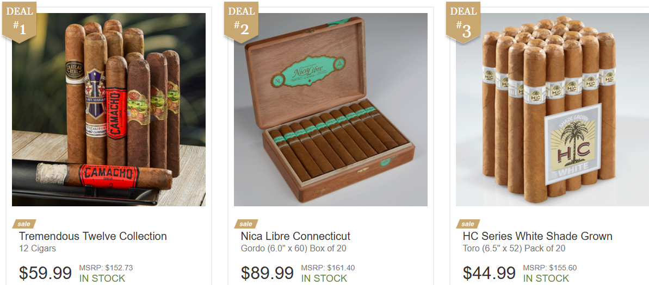Click the 12 Cigars description text
This screenshot has width=649, height=285.
pyautogui.click(x=37, y=249)
